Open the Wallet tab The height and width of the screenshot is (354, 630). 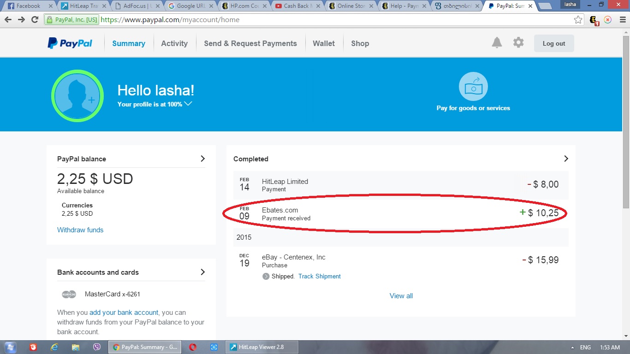[324, 43]
